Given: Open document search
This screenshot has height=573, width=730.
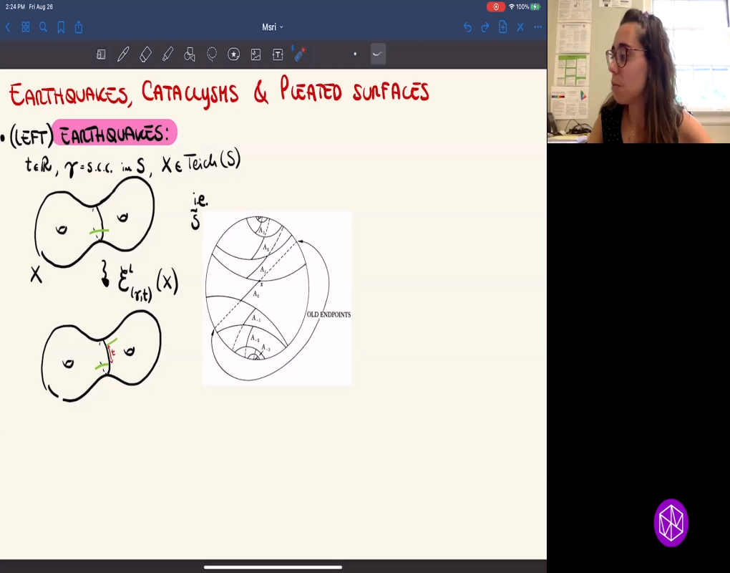Looking at the screenshot, I should coord(44,27).
